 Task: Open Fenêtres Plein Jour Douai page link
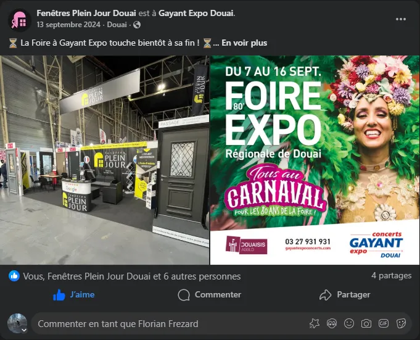86,13
